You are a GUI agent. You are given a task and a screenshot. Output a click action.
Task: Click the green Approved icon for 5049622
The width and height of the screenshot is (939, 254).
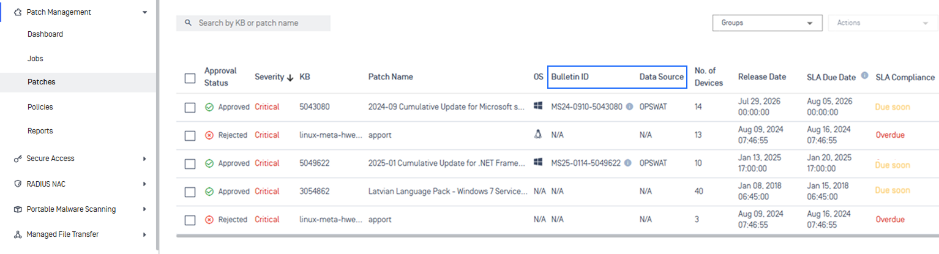pos(209,163)
